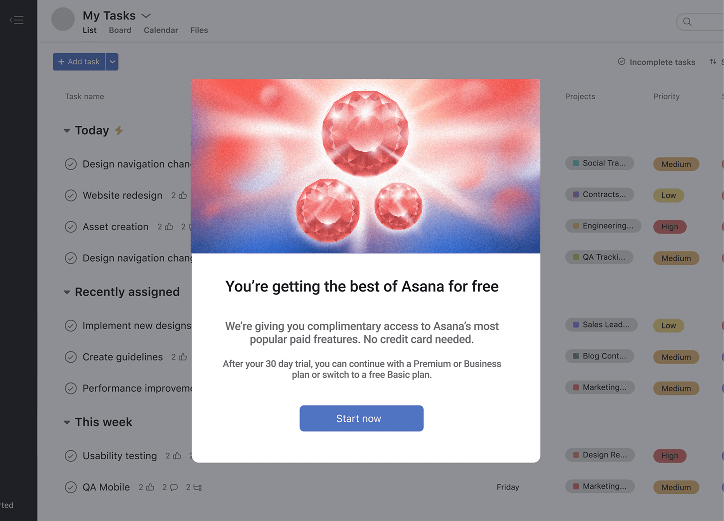Switch to the Board tab
Viewport: 724px width, 521px height.
coord(120,30)
